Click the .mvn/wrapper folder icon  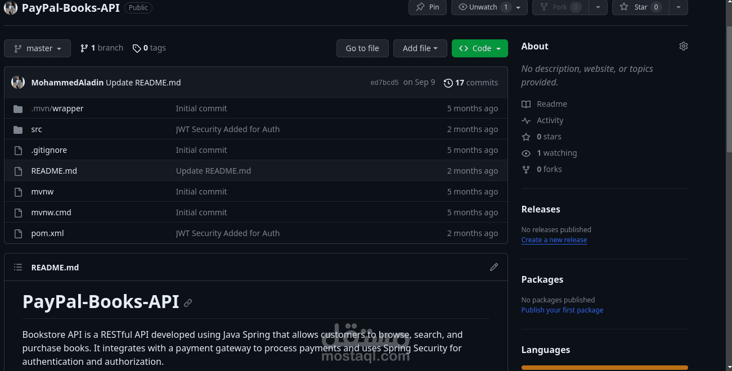tap(18, 108)
